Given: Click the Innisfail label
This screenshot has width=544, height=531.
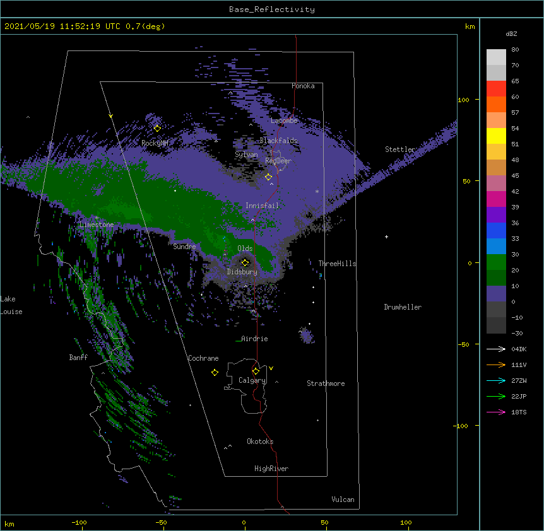Looking at the screenshot, I should click(262, 206).
